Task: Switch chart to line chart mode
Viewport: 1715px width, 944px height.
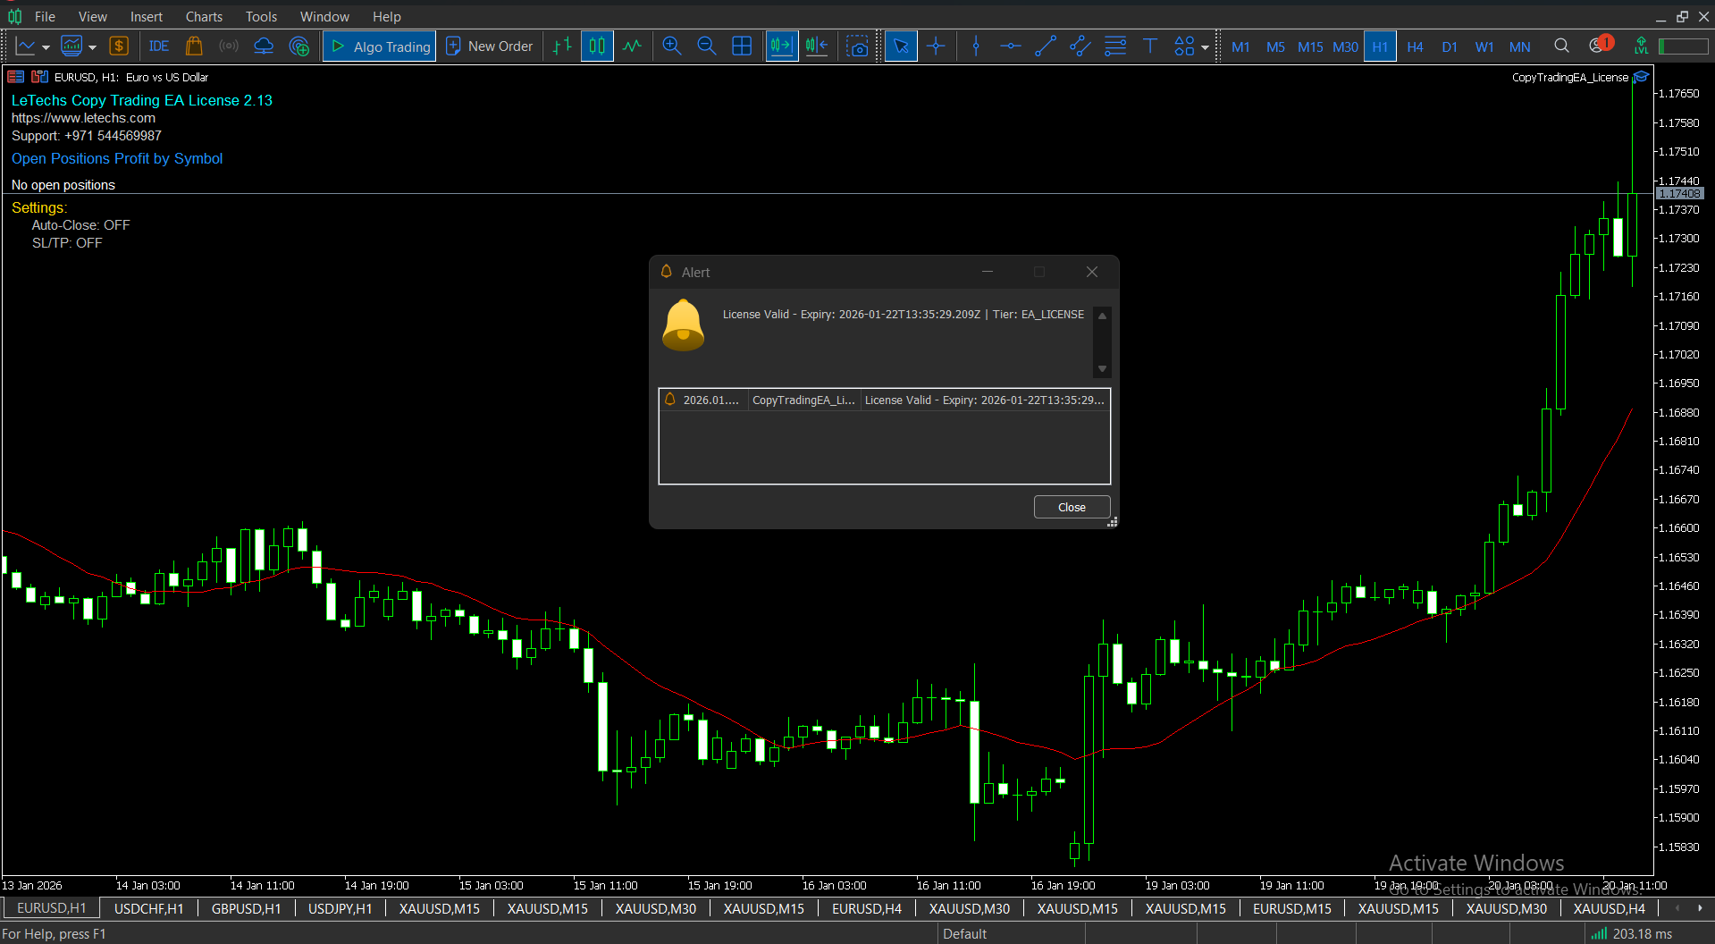Action: (x=632, y=46)
